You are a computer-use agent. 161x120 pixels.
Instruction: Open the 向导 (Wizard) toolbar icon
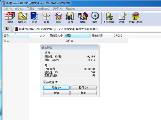83,16
